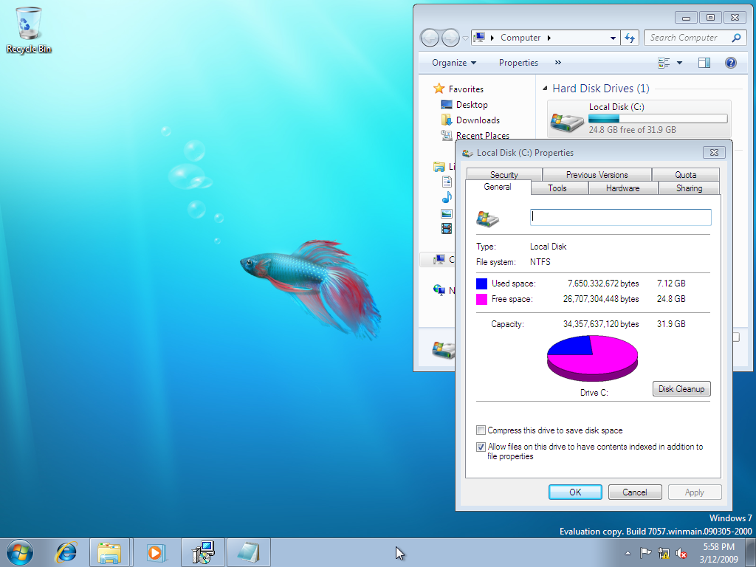
Task: Click the drive icon in Properties dialog
Action: pyautogui.click(x=487, y=219)
